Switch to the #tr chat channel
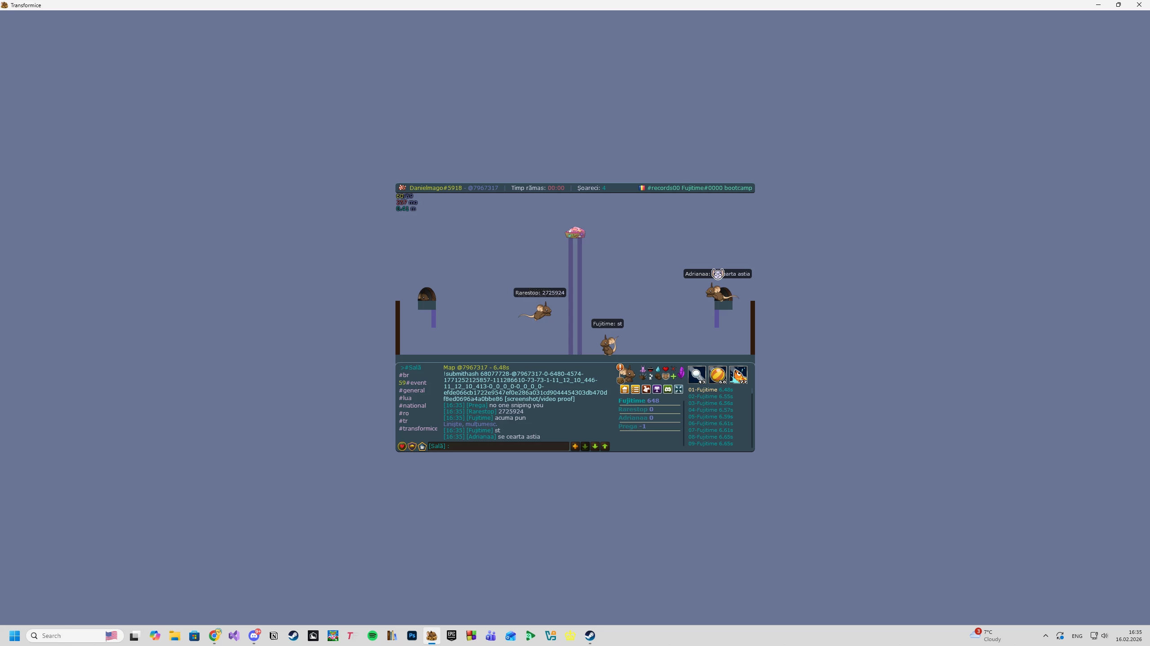 pyautogui.click(x=403, y=421)
